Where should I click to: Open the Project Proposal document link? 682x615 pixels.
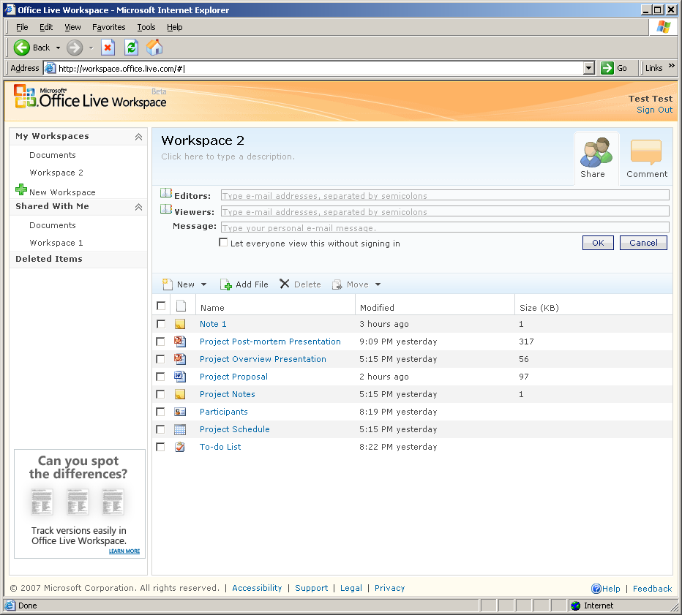click(x=233, y=377)
